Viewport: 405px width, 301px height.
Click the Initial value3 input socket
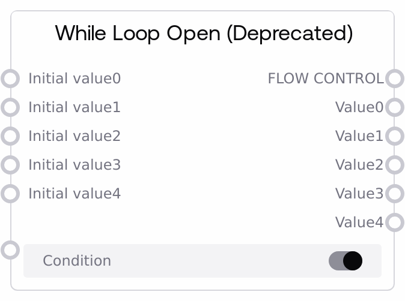pos(10,165)
